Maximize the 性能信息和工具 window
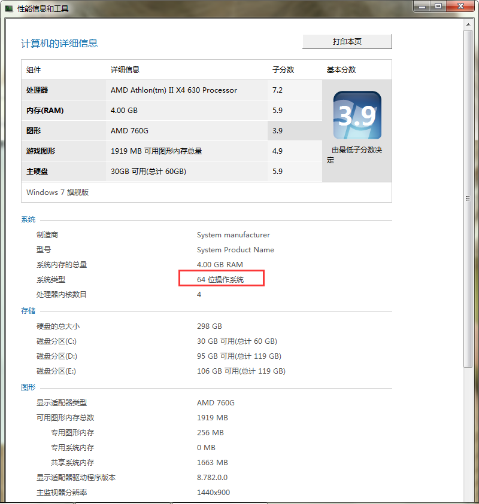The width and height of the screenshot is (479, 504). pyautogui.click(x=438, y=7)
